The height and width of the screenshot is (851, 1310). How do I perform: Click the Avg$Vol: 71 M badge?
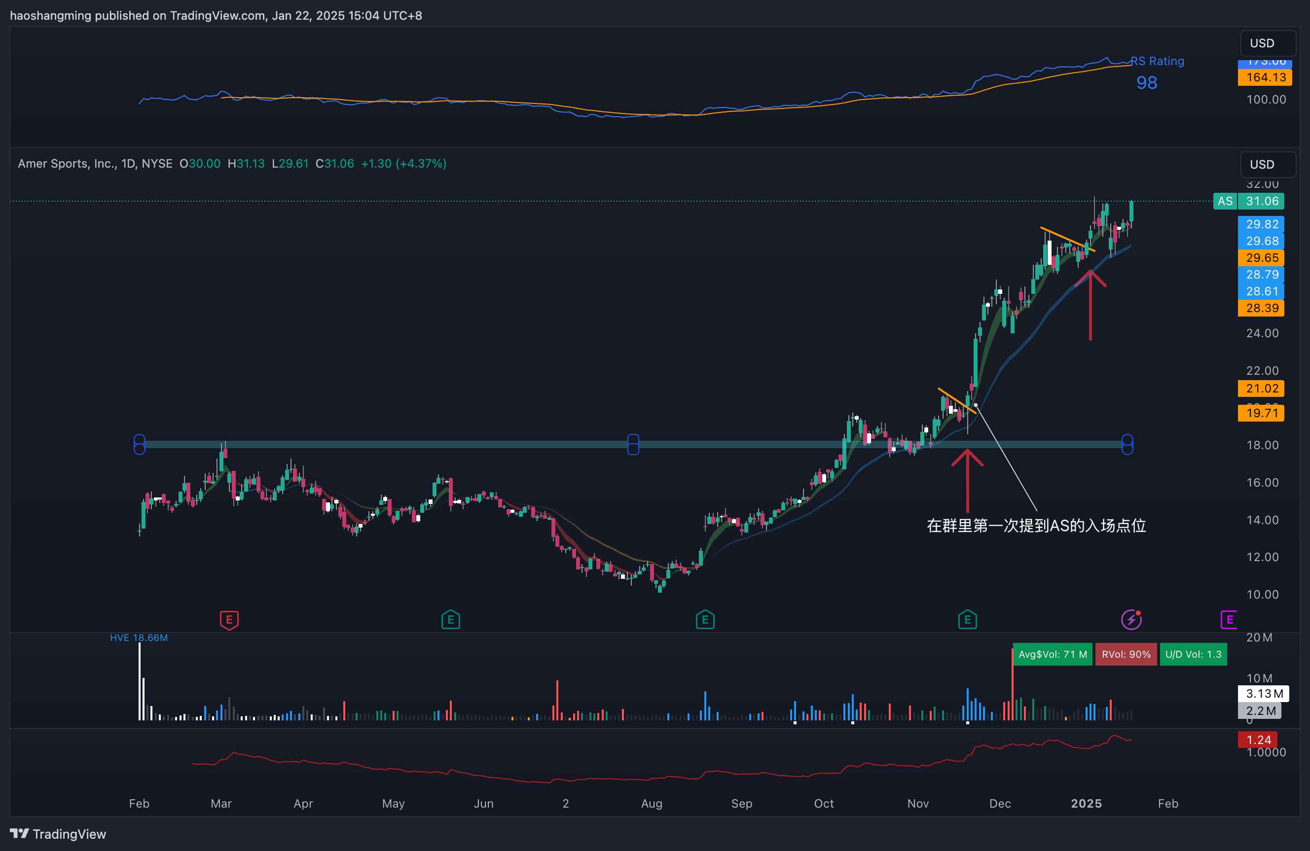point(1052,654)
